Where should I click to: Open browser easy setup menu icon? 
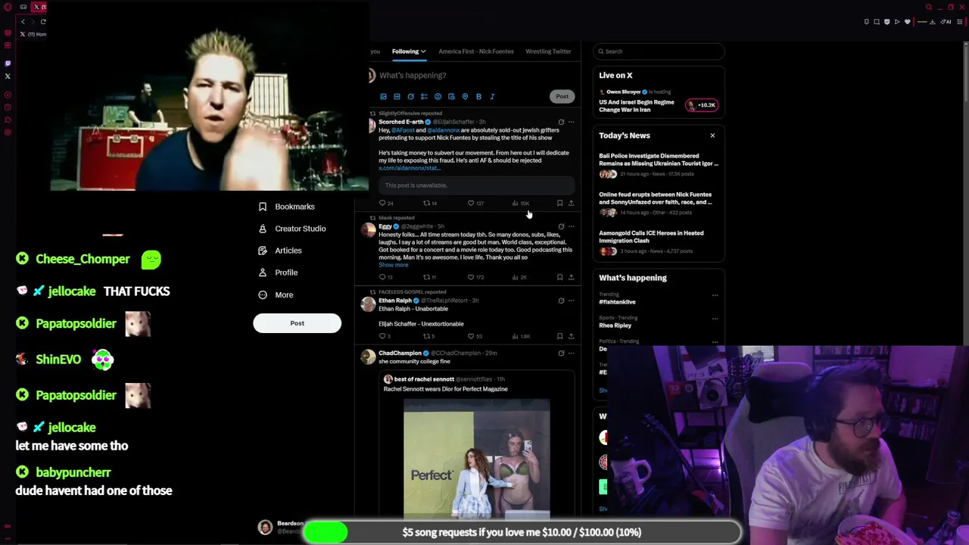[961, 22]
